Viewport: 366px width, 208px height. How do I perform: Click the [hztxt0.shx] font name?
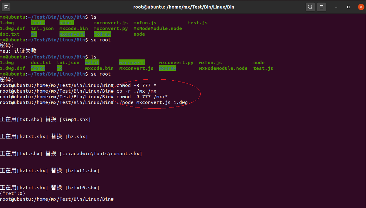pos(82,188)
